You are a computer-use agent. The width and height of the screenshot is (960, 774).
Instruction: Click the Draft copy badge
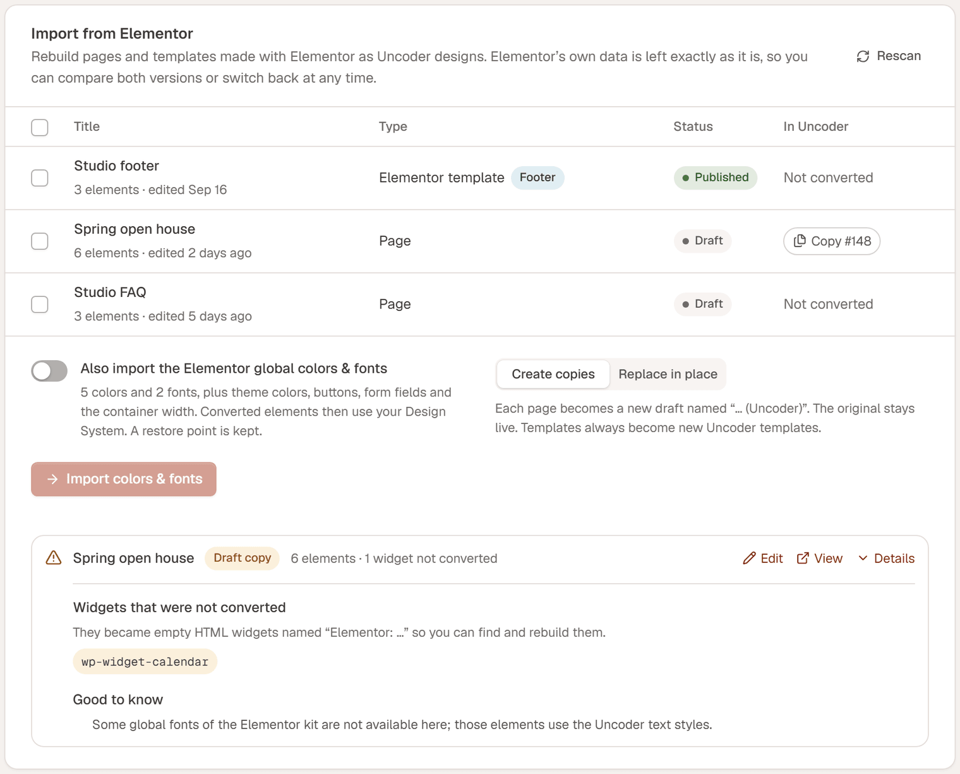point(242,558)
